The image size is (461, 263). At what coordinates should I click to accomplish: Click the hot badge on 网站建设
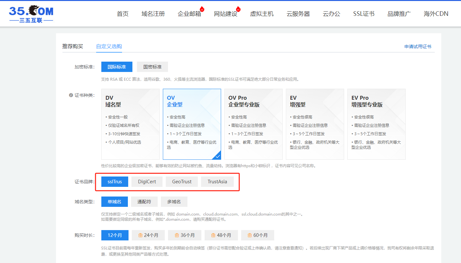click(238, 9)
